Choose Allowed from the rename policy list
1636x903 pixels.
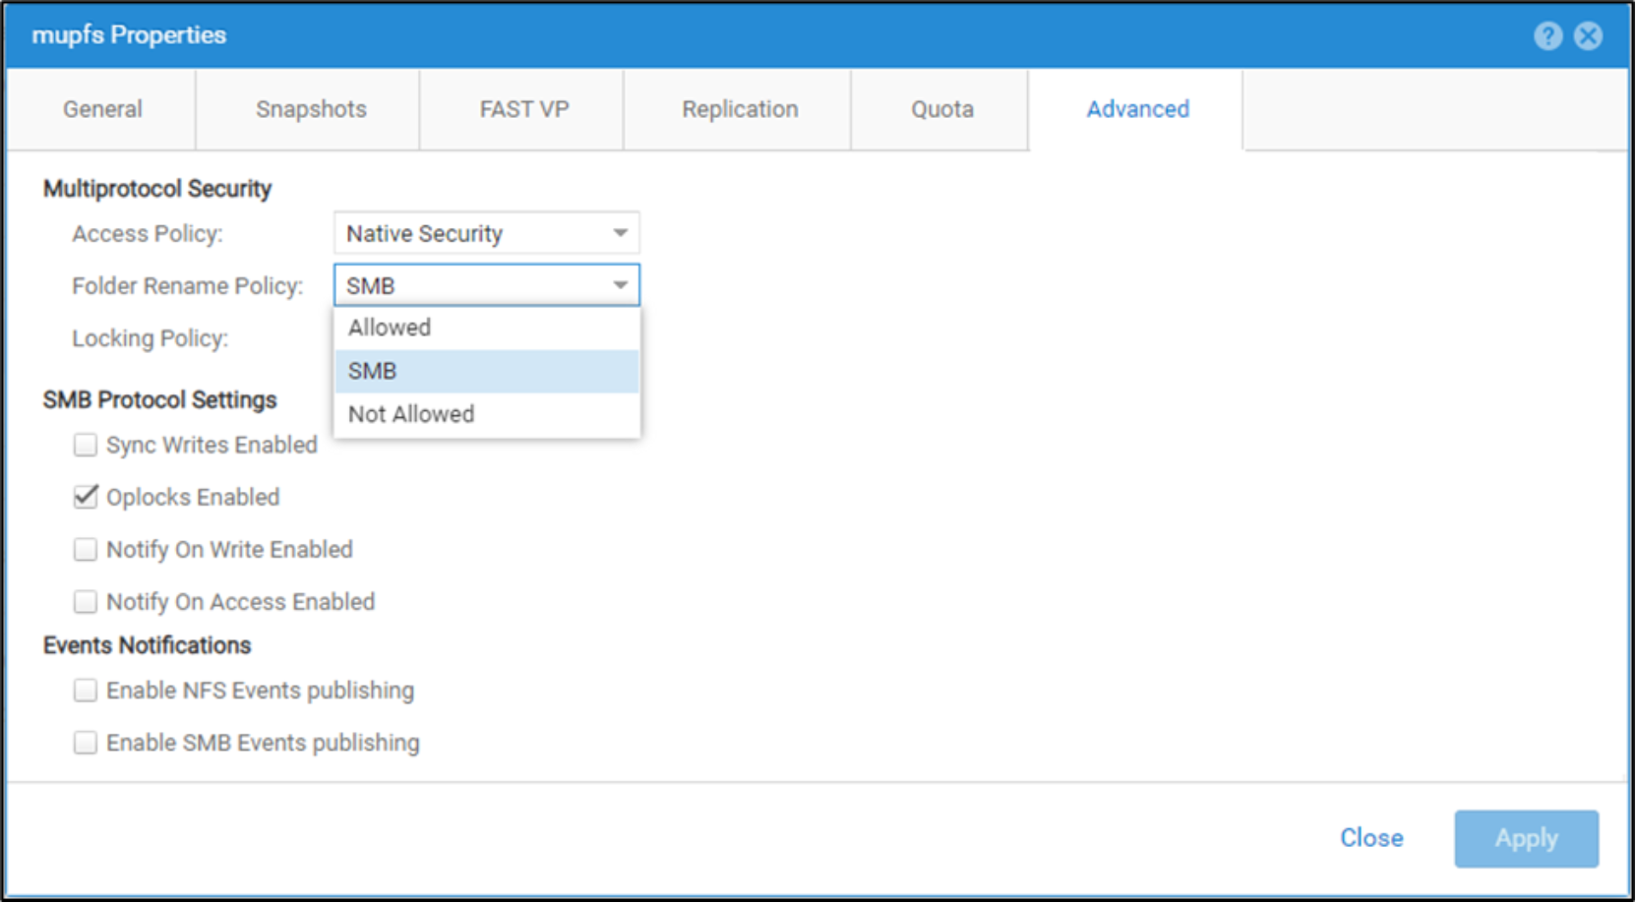(x=487, y=328)
